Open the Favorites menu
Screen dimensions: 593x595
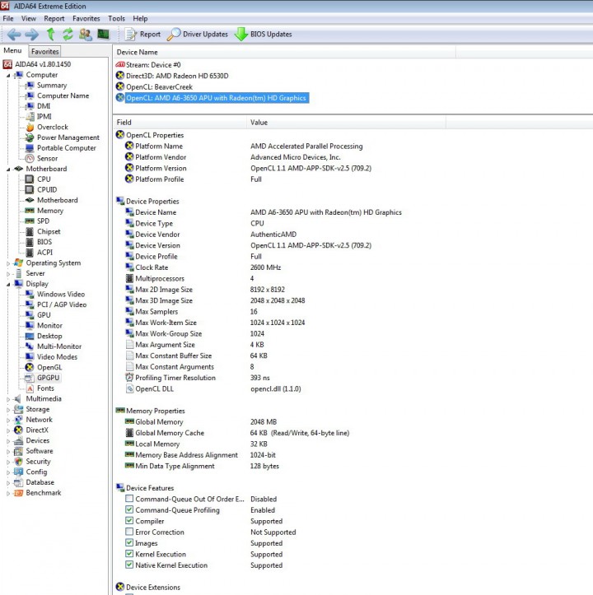tap(86, 19)
